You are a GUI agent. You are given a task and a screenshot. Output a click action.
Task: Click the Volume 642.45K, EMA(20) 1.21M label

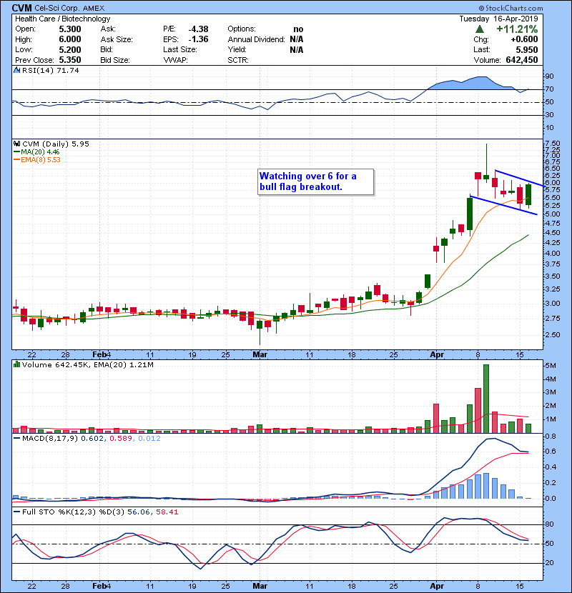point(88,365)
